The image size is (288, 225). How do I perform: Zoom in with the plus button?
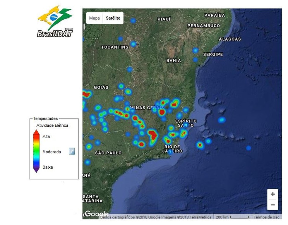tap(272, 194)
